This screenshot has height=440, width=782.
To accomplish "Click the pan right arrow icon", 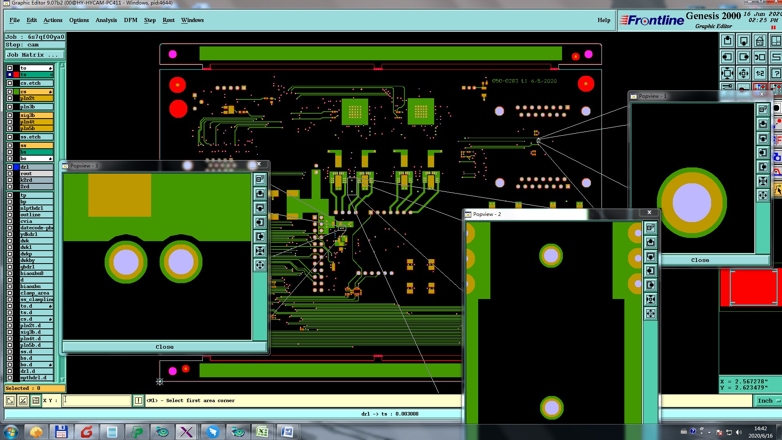I will pos(744,57).
